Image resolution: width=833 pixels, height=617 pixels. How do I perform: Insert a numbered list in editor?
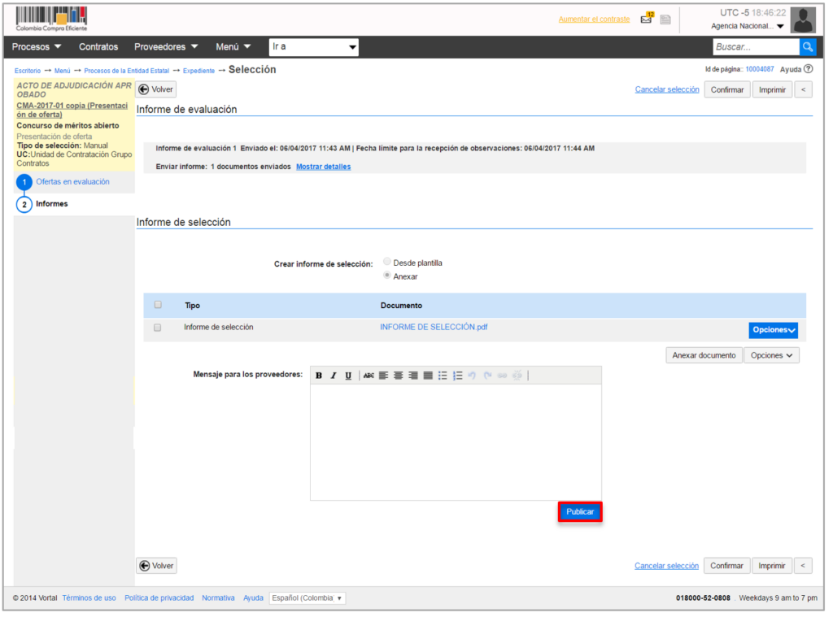[458, 376]
